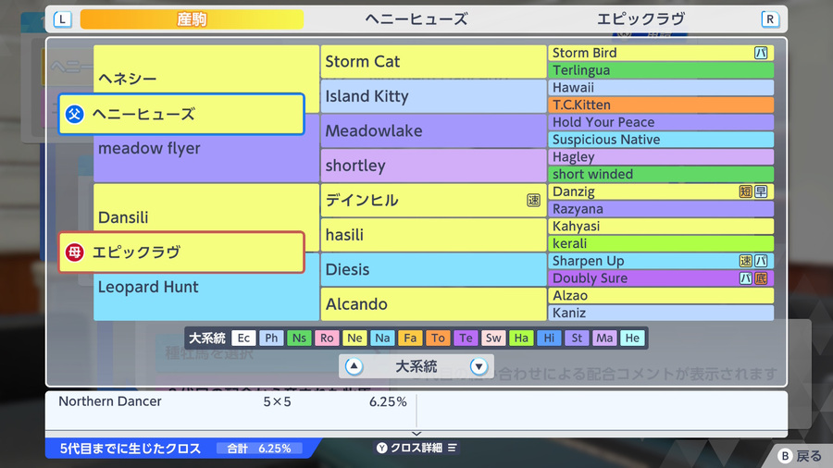Click the パ icon on Doubly Sure
The image size is (833, 468).
tap(745, 278)
